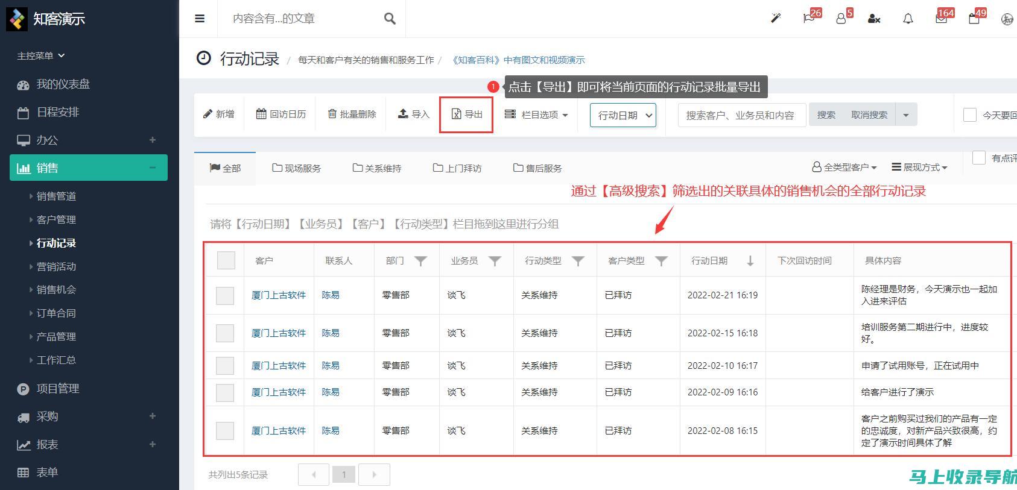Click the 行动类型 column filter icon
The height and width of the screenshot is (490, 1017).
click(578, 261)
